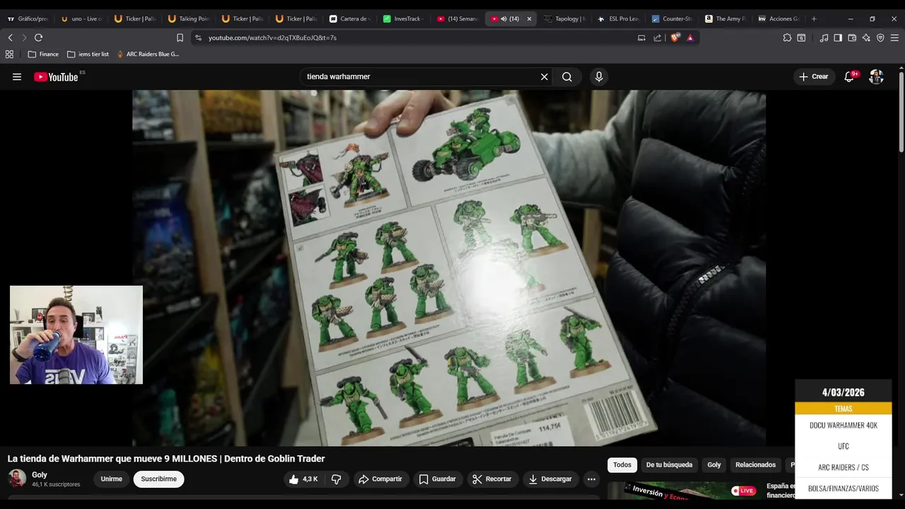Switch to Cartera de... tab
Image resolution: width=905 pixels, height=509 pixels.
click(350, 19)
